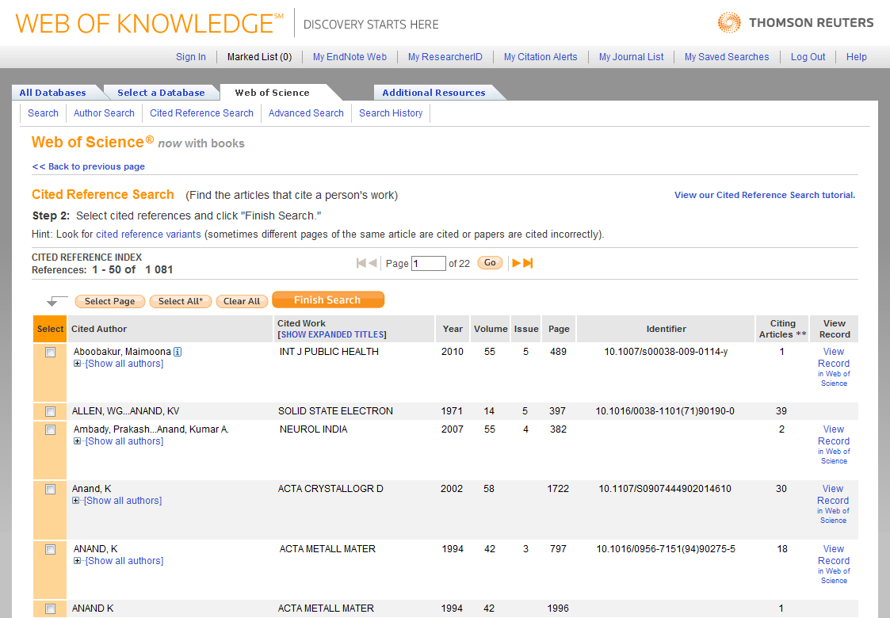Image resolution: width=890 pixels, height=618 pixels.
Task: Open My Journal List
Action: point(631,57)
